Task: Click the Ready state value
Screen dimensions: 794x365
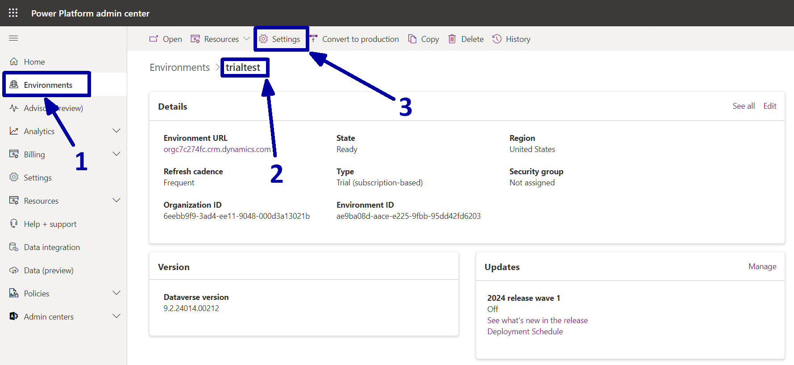Action: pyautogui.click(x=347, y=149)
